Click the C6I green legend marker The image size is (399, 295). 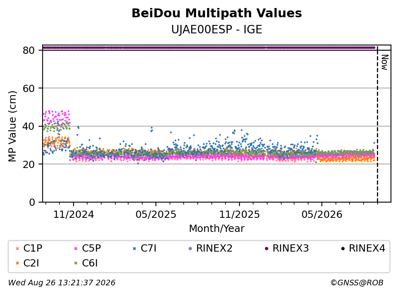(x=76, y=263)
